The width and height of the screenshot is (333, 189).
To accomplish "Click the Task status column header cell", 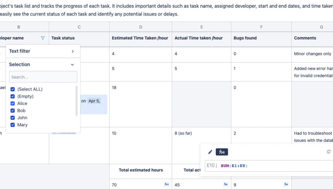I will tap(79, 38).
